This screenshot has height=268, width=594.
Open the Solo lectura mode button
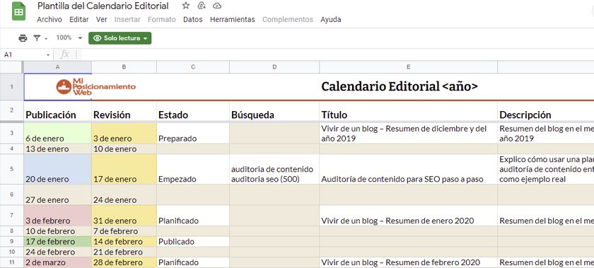coord(120,38)
